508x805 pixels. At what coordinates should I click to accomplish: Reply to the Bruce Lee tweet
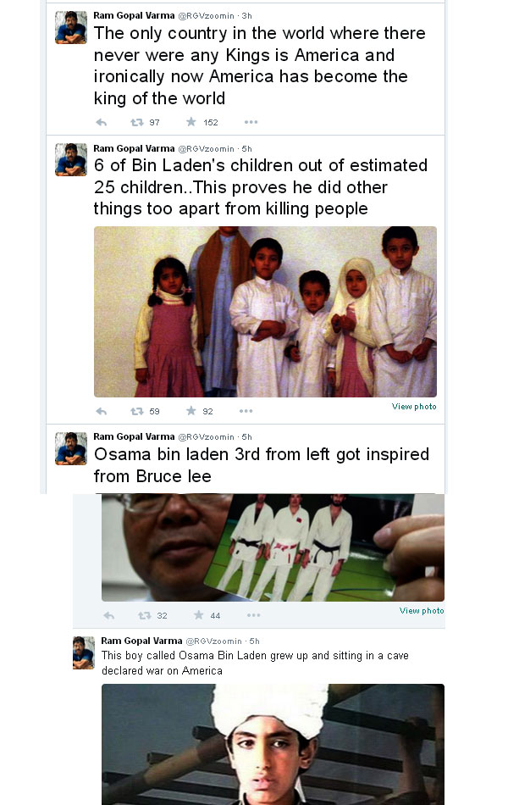coord(108,615)
